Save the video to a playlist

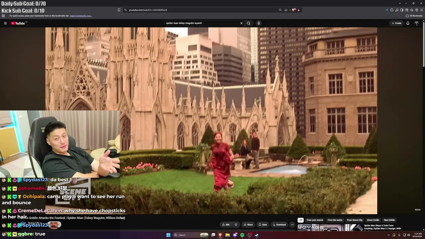tap(263, 225)
